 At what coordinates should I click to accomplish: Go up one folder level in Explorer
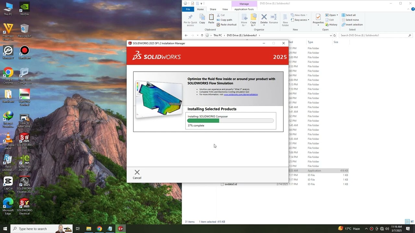point(202,35)
